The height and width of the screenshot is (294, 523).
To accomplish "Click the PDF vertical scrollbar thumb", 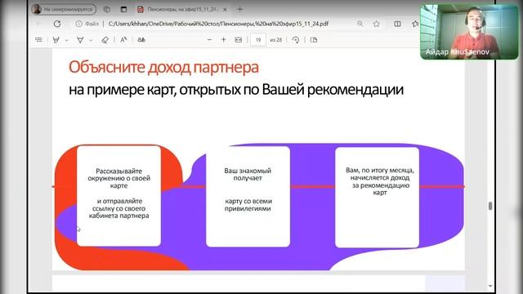I will coord(490,206).
